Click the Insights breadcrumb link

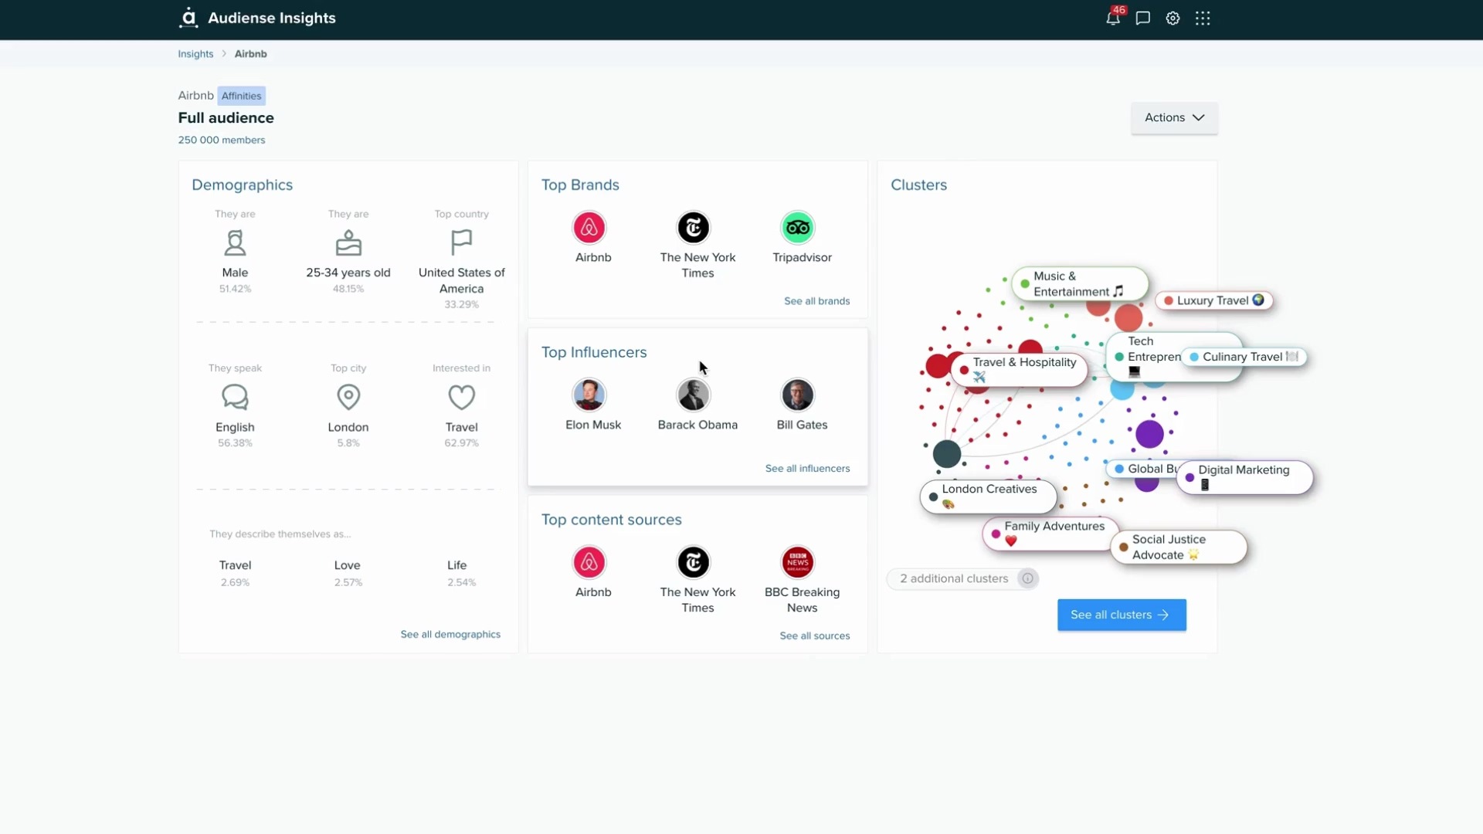point(195,54)
